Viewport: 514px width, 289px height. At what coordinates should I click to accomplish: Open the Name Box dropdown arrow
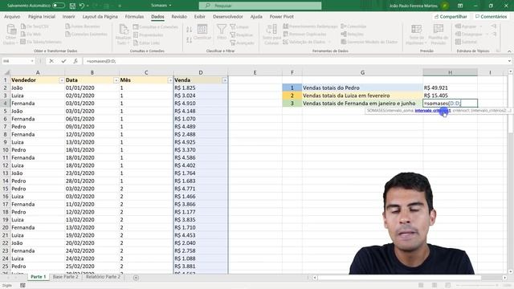coord(32,61)
